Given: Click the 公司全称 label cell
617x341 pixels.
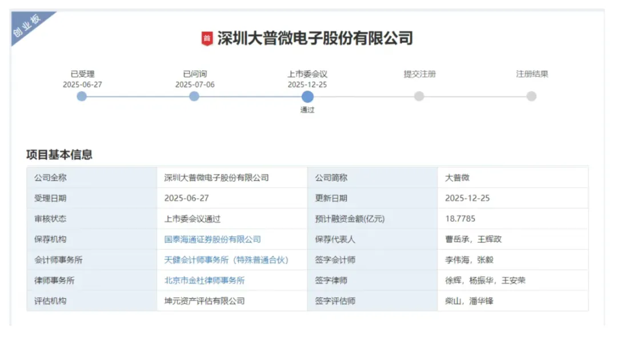Looking at the screenshot, I should tap(91, 177).
